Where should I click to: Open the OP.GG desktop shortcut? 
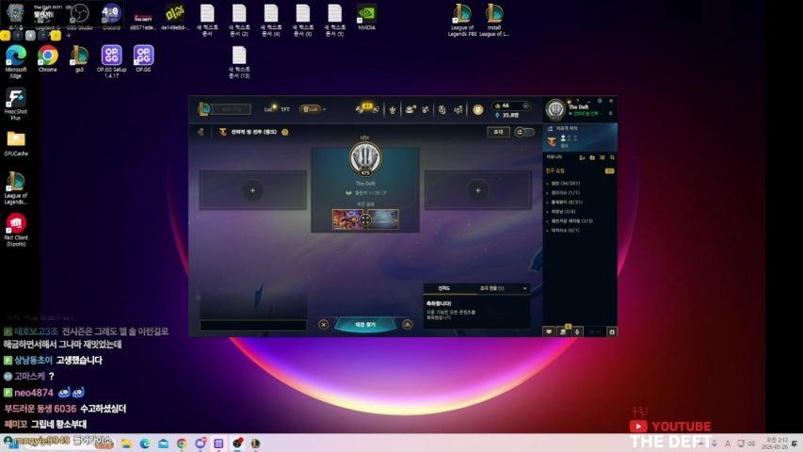(143, 59)
